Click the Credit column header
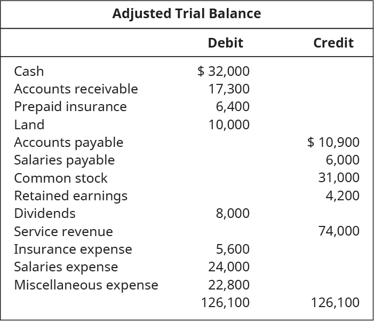 coord(333,43)
